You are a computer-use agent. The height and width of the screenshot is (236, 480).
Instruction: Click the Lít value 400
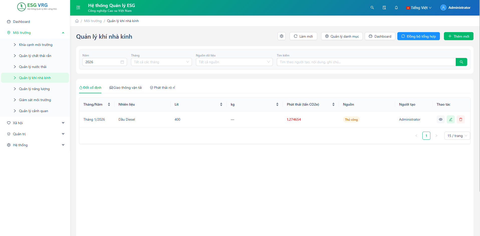(177, 119)
